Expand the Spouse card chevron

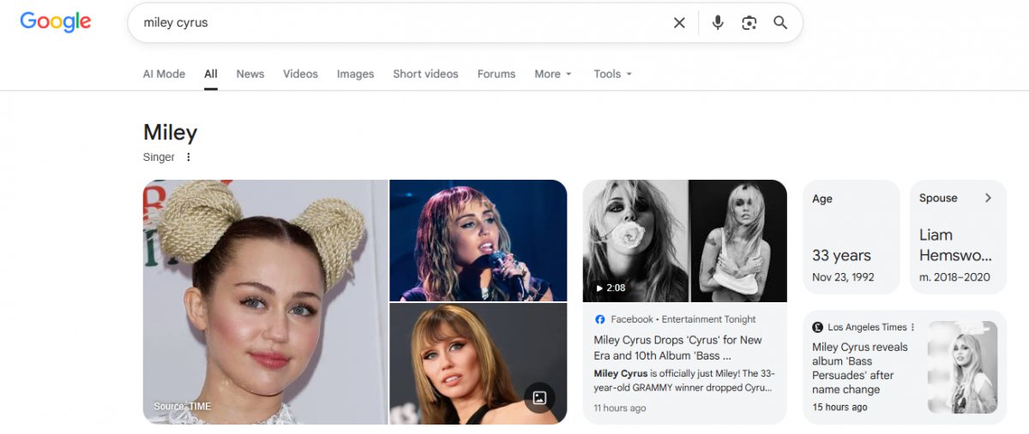tap(988, 198)
